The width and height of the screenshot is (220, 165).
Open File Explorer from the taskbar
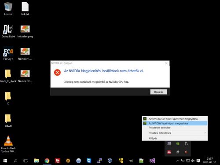[x=37, y=161]
